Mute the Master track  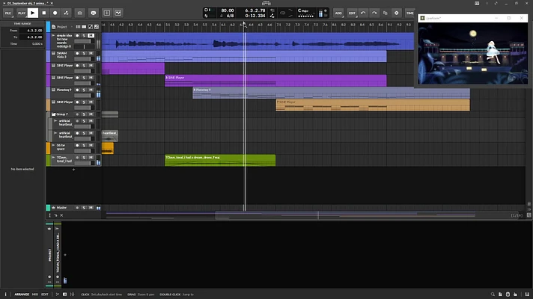tap(91, 208)
